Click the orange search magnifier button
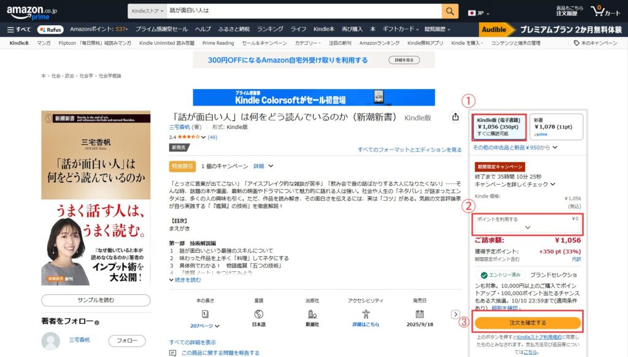The width and height of the screenshot is (628, 357). [x=450, y=11]
